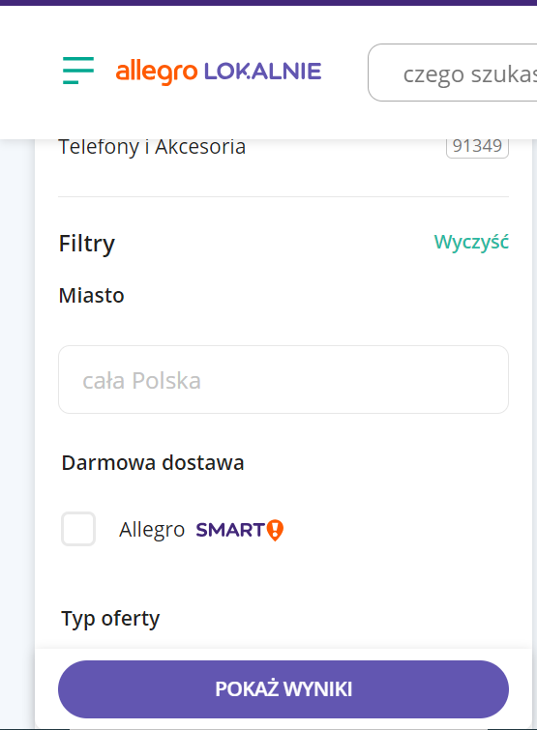The width and height of the screenshot is (537, 730).
Task: Click the 91349 offers count badge
Action: [x=477, y=146]
